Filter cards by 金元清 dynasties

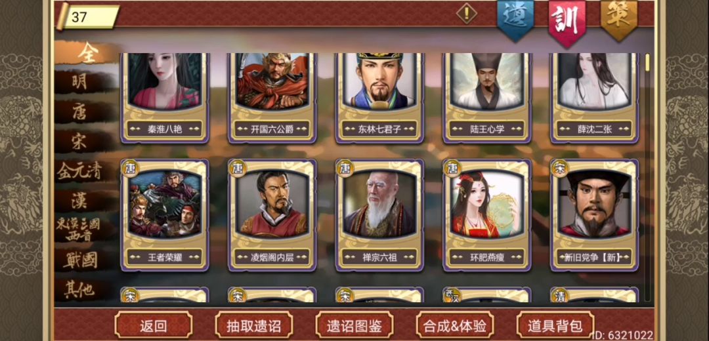tap(79, 171)
